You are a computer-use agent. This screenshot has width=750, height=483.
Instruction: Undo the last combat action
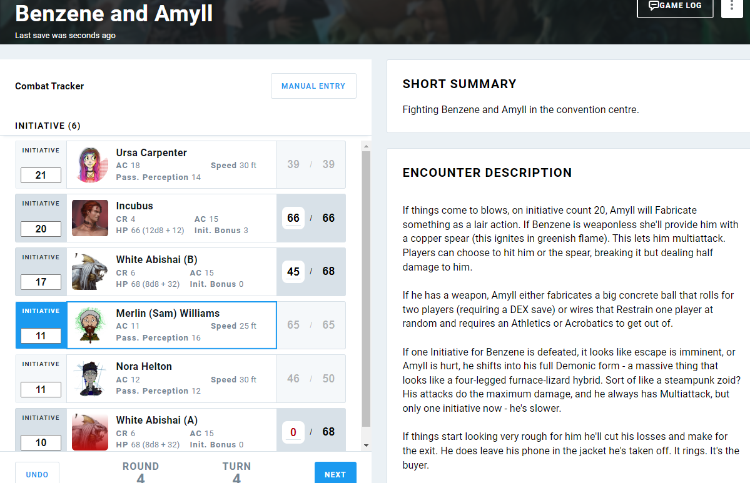click(x=37, y=474)
